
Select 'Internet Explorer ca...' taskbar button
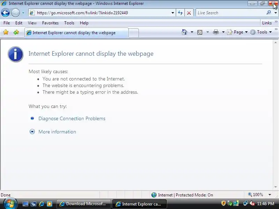click(x=139, y=204)
